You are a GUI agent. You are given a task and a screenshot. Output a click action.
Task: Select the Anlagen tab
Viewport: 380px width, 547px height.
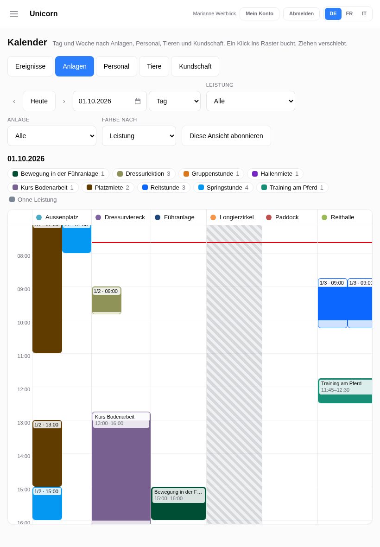pyautogui.click(x=75, y=66)
